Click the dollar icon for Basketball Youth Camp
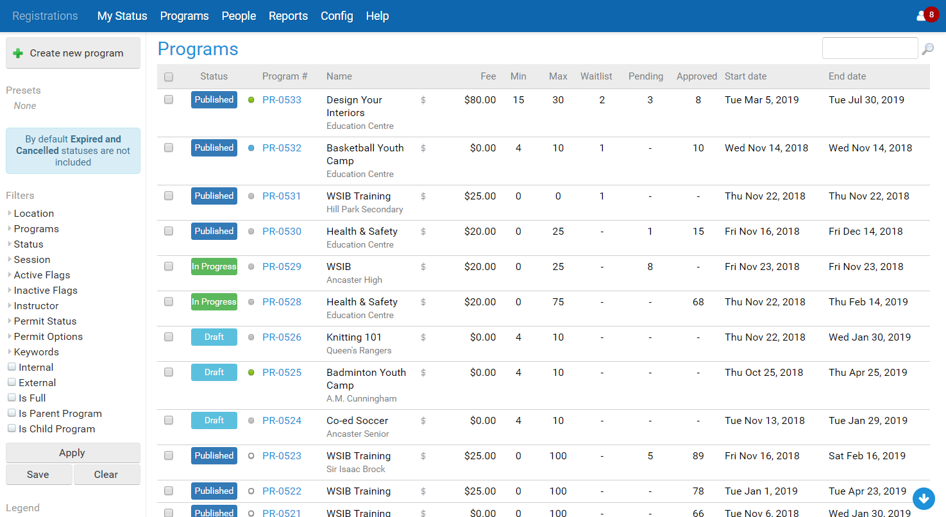946x517 pixels. tap(423, 148)
